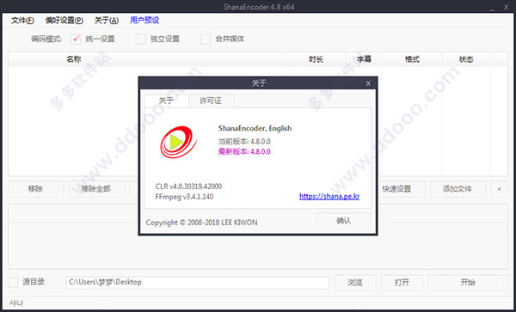Open the 用户预设 menu
The image size is (516, 312).
coord(144,21)
